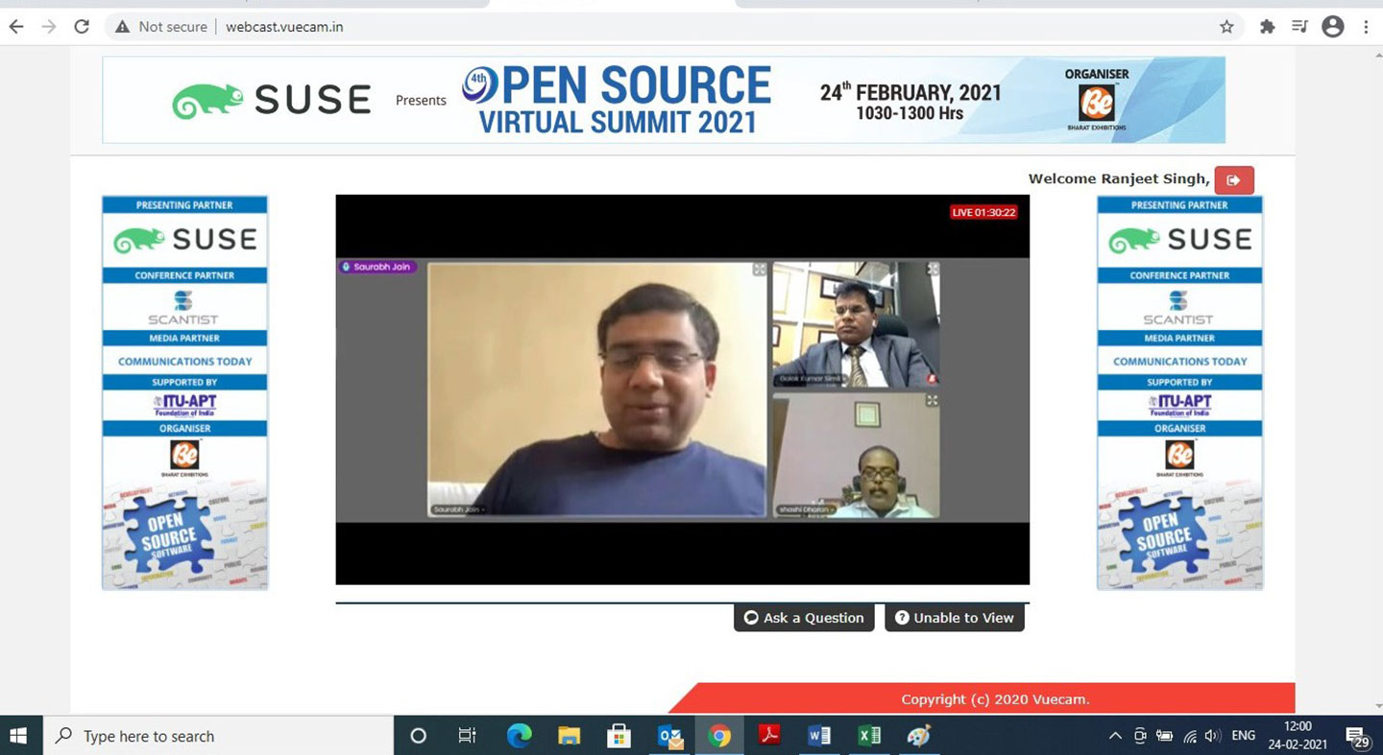Bookmark this page with the star icon

tap(1226, 27)
